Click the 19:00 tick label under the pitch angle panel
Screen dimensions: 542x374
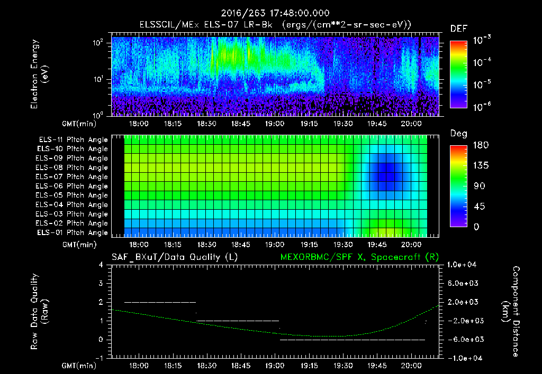coord(275,245)
